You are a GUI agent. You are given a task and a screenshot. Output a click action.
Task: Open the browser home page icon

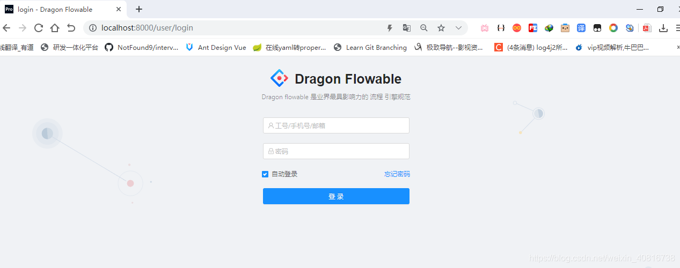pyautogui.click(x=55, y=28)
